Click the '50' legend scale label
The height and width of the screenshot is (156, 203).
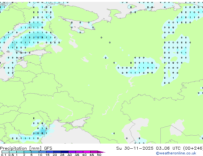(99, 155)
